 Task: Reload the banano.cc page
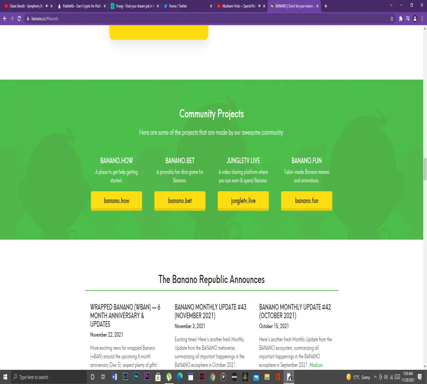click(19, 18)
